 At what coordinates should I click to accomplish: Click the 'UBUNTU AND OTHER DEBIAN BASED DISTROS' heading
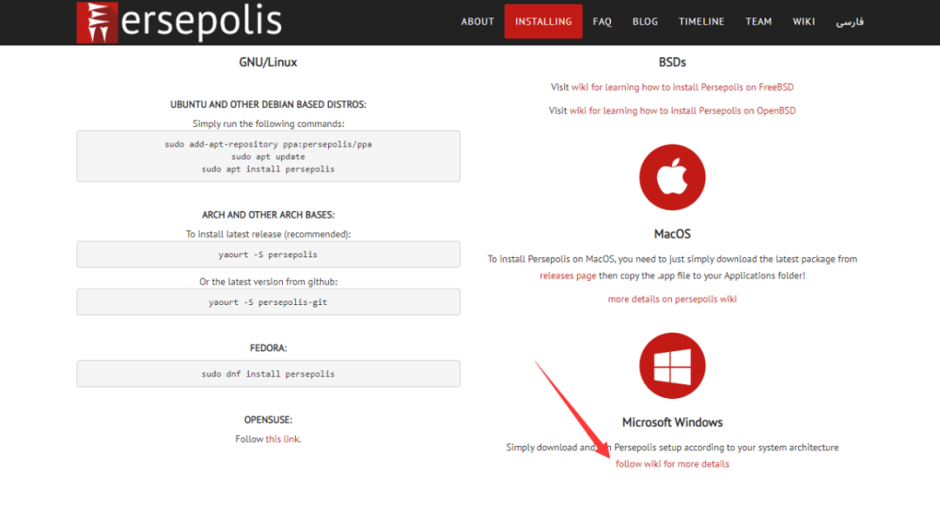click(x=268, y=104)
